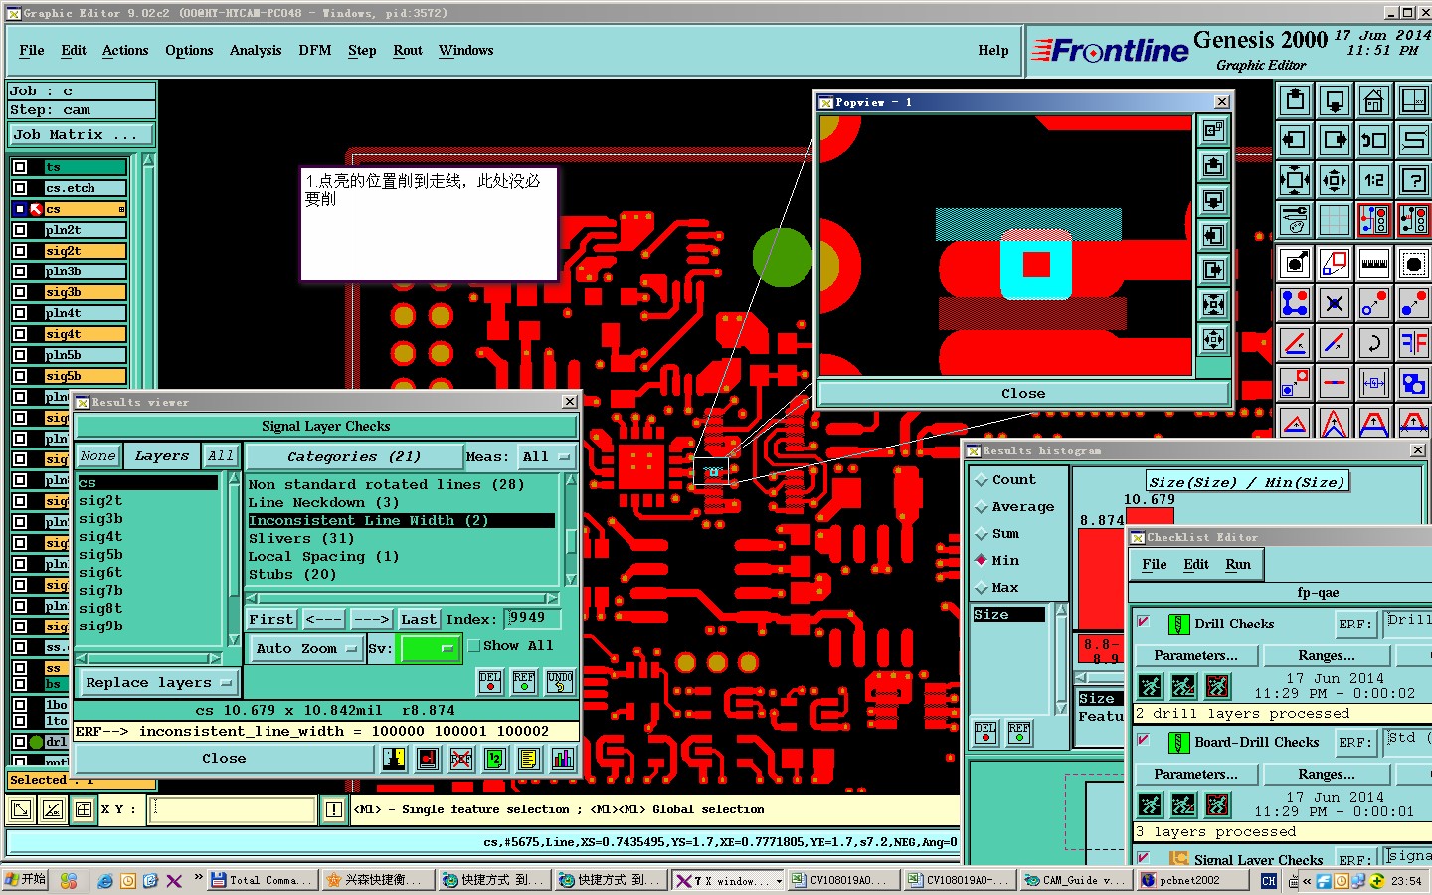1432x895 pixels.
Task: Select the Max radio option in histogram
Action: pyautogui.click(x=981, y=588)
